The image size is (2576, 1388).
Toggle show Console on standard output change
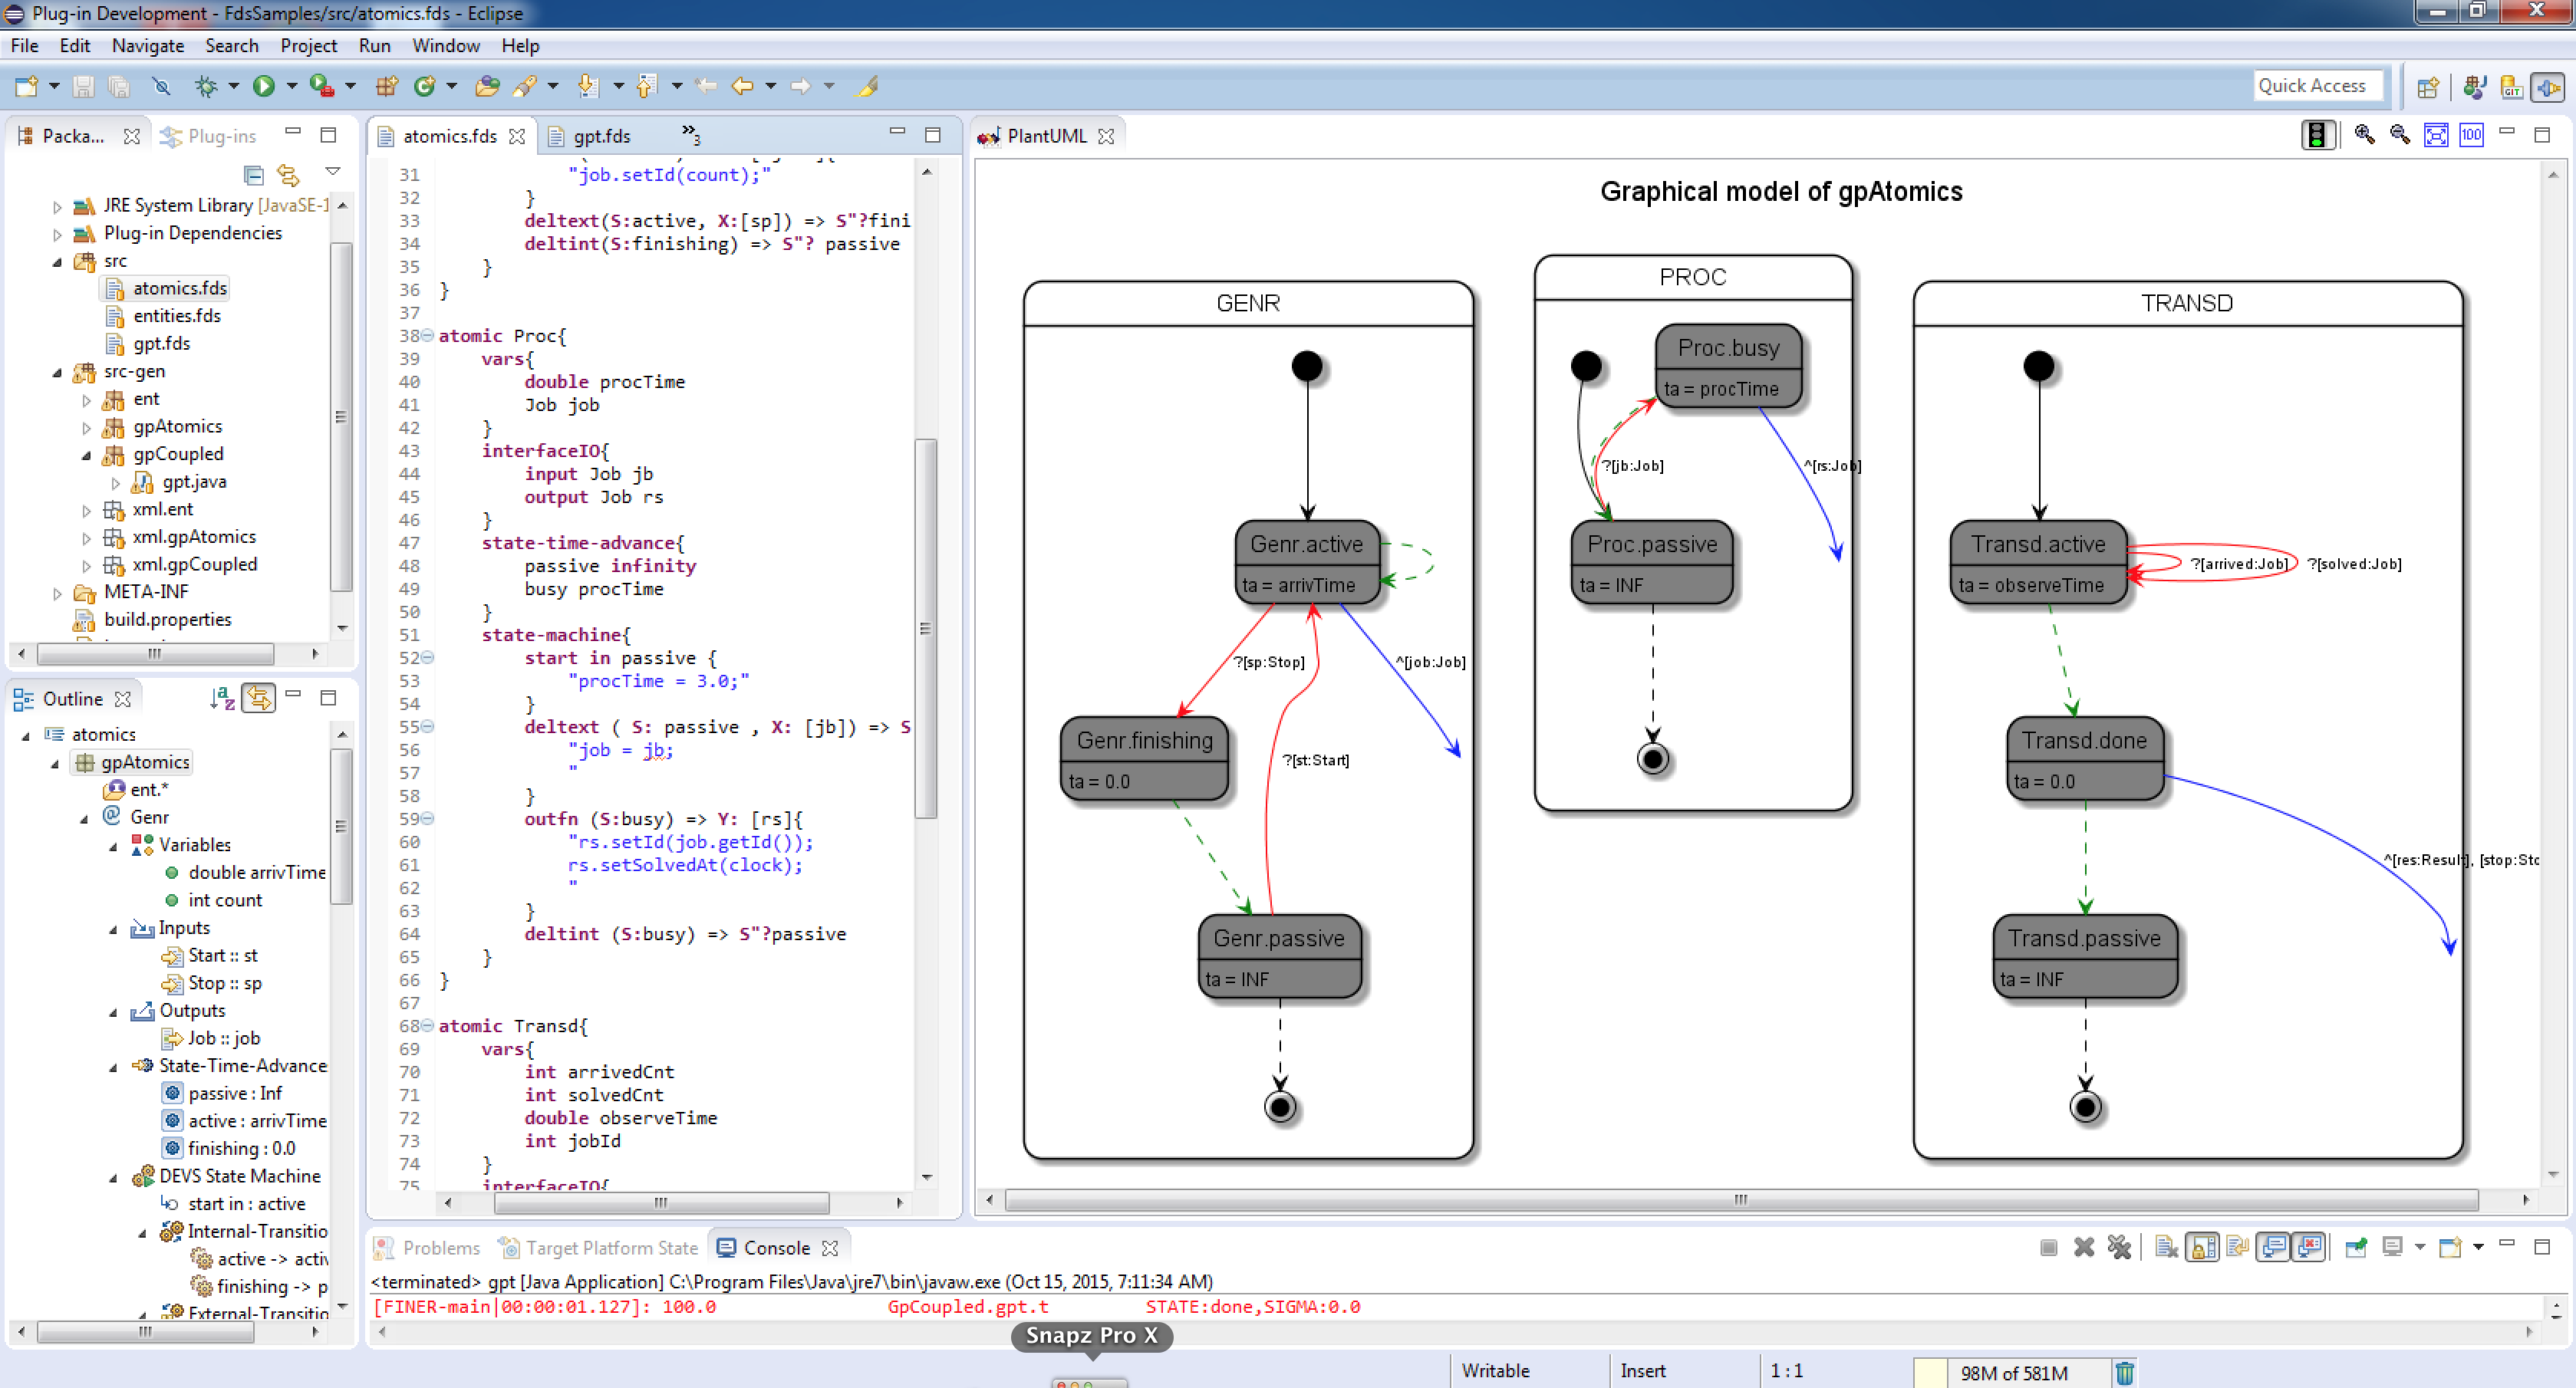click(x=2273, y=1247)
